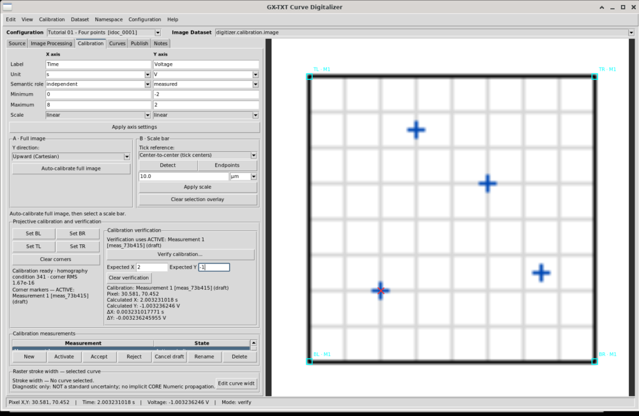This screenshot has height=416, width=639.
Task: Click the Y axis Label Voltage field
Action: [x=206, y=64]
